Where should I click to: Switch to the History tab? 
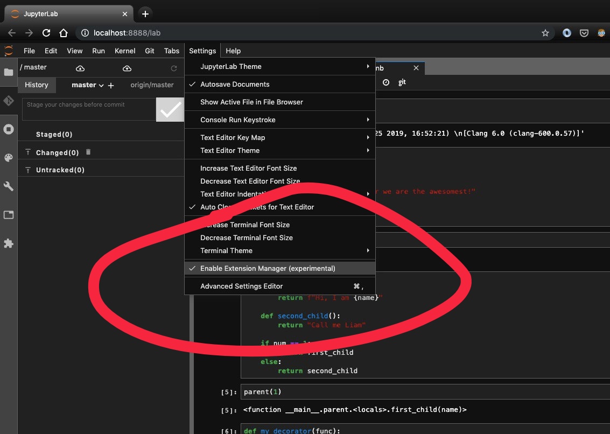point(37,85)
